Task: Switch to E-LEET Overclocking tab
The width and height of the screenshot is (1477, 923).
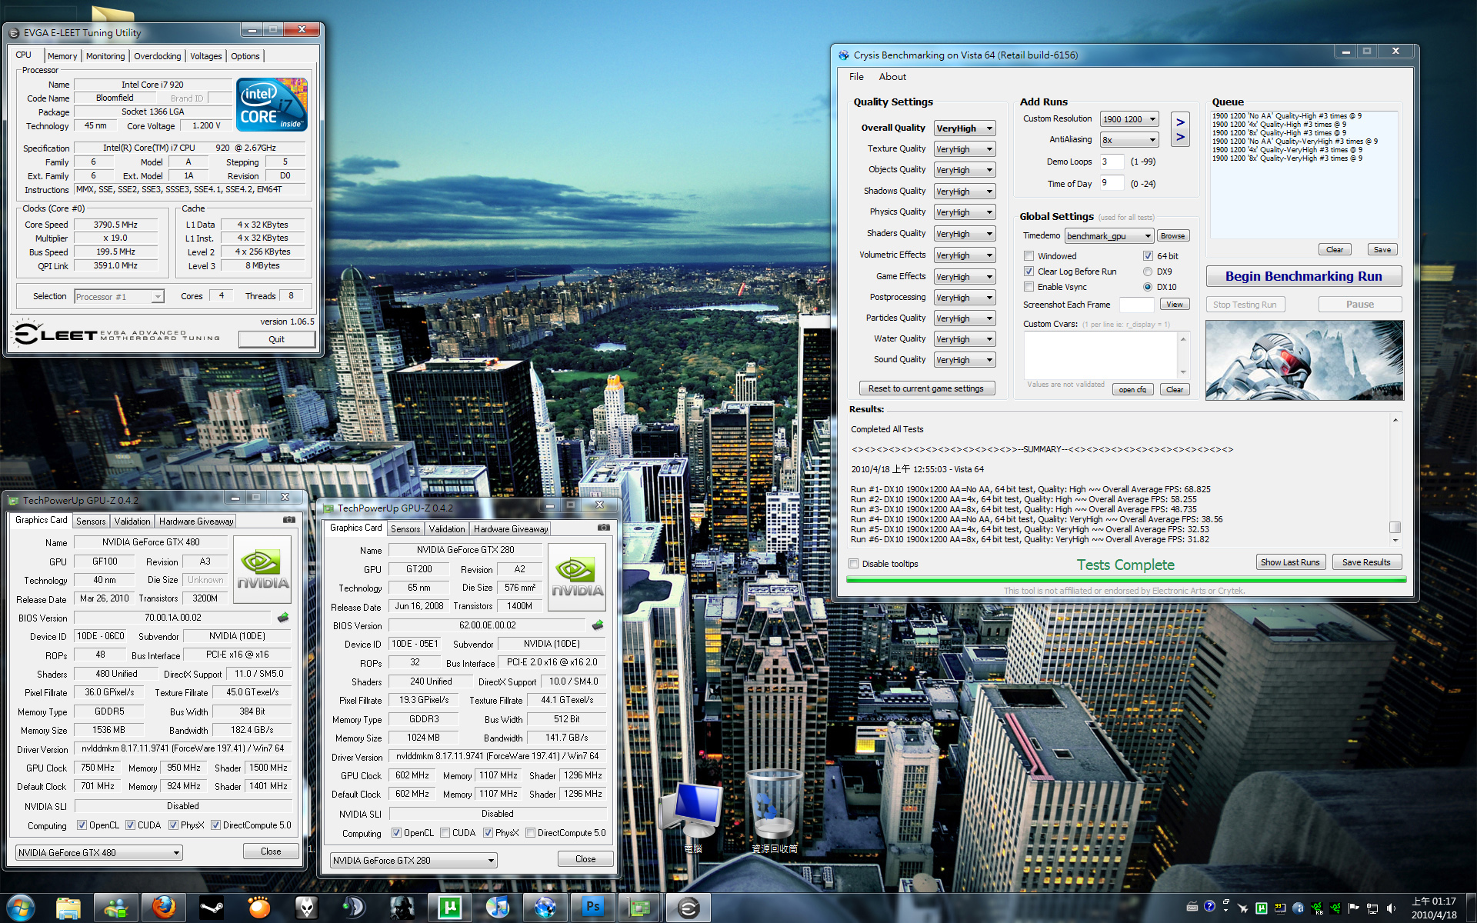Action: pyautogui.click(x=158, y=56)
